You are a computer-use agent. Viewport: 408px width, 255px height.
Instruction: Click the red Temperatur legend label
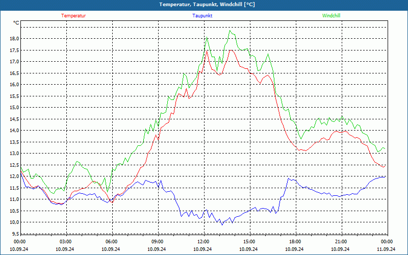(73, 16)
